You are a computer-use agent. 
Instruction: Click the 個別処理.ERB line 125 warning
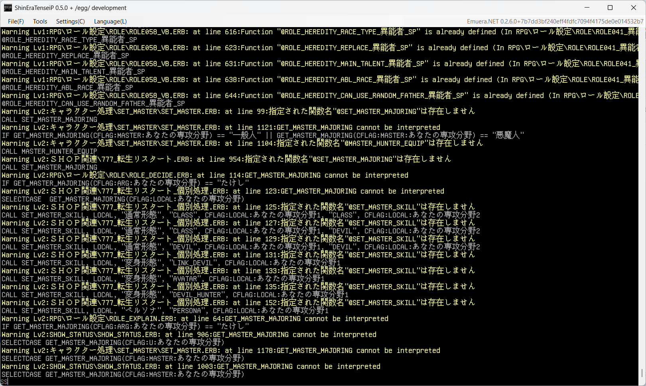tap(238, 207)
